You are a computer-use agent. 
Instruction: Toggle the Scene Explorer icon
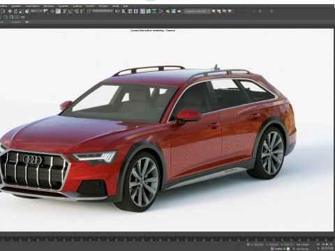point(130,11)
